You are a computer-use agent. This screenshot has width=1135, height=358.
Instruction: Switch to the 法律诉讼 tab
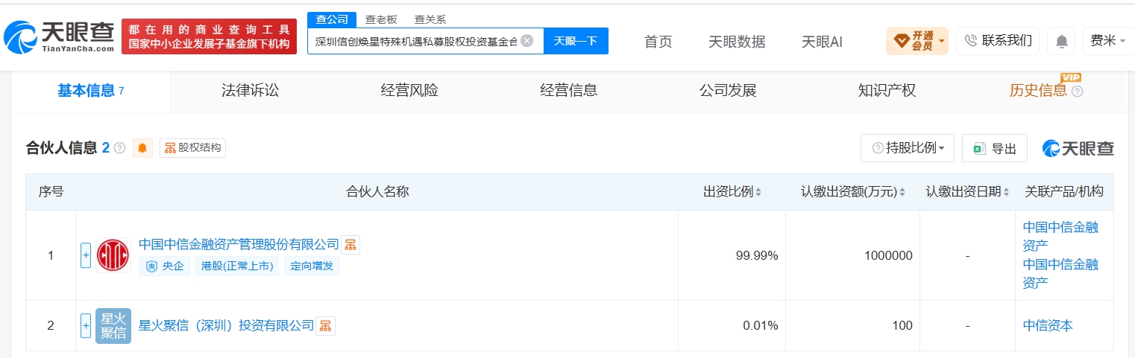pos(250,91)
